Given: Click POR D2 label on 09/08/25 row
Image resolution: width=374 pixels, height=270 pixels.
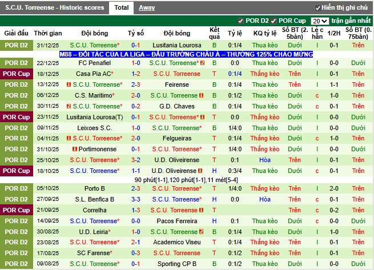Looking at the screenshot, I should tap(17, 264).
